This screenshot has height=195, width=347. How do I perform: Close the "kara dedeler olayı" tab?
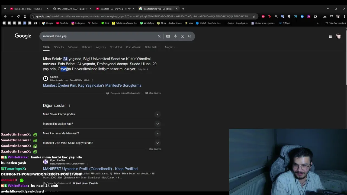[x=48, y=9]
